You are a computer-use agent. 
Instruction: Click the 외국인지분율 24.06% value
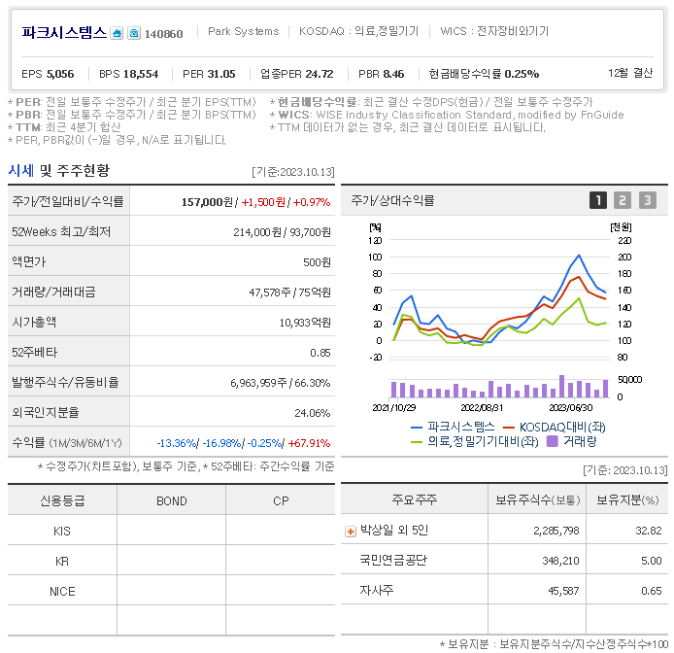point(312,413)
